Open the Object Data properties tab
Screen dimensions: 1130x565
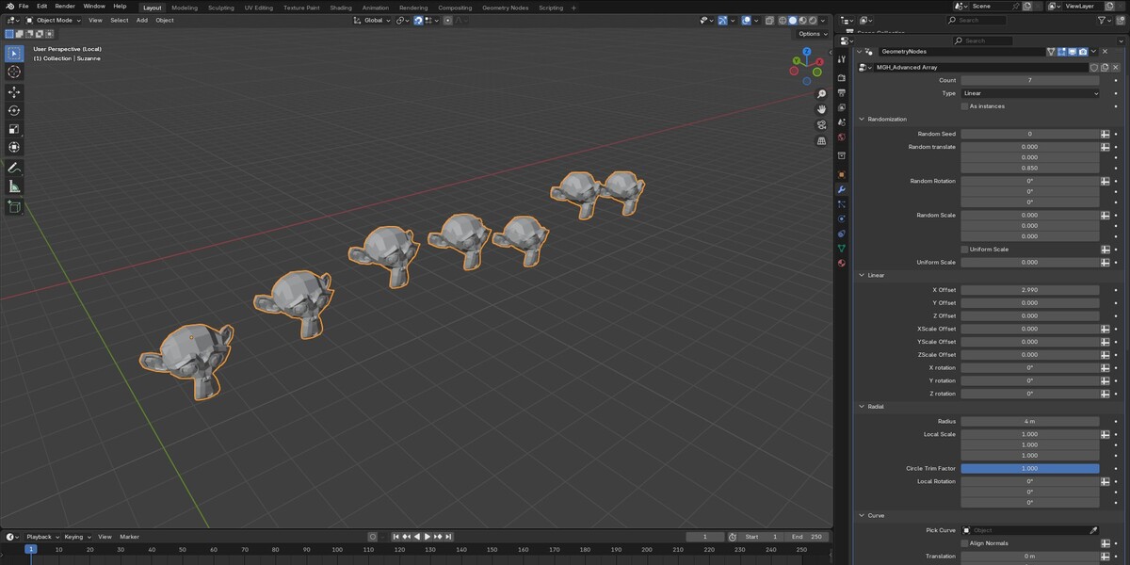[842, 249]
